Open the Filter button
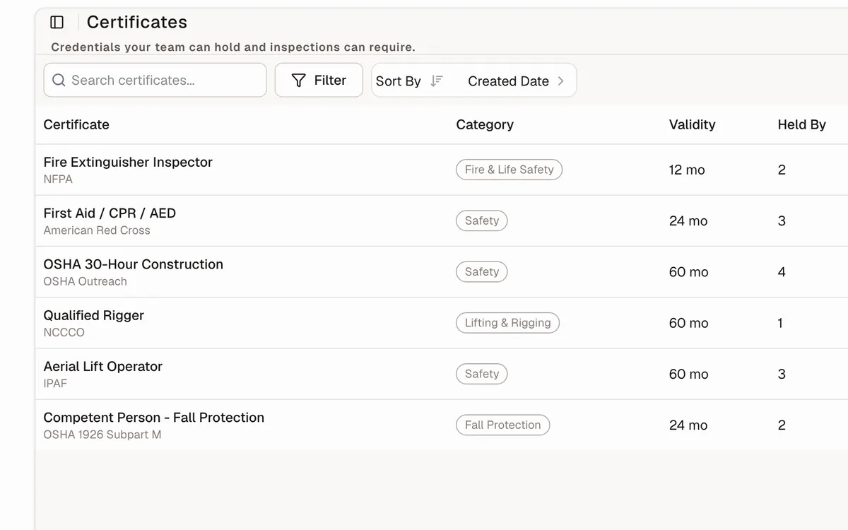Screen dimensions: 848x530 (319, 81)
